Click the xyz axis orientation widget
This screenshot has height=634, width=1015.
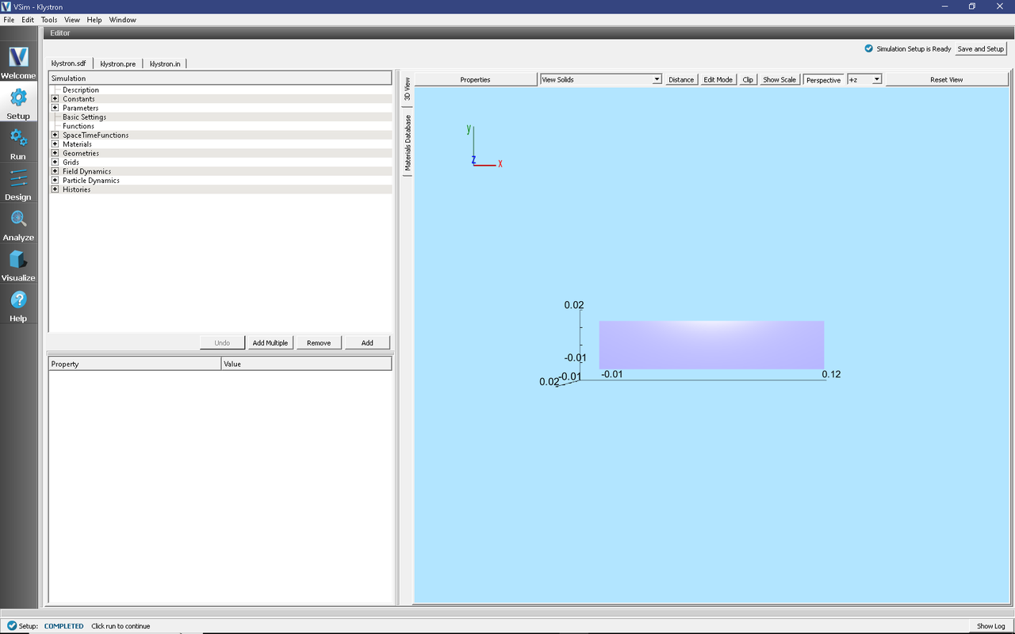(484, 147)
